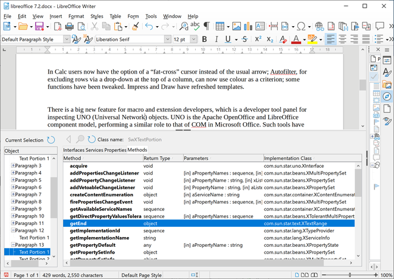Toggle Bold formatting
The height and width of the screenshot is (279, 394).
[x=204, y=39]
